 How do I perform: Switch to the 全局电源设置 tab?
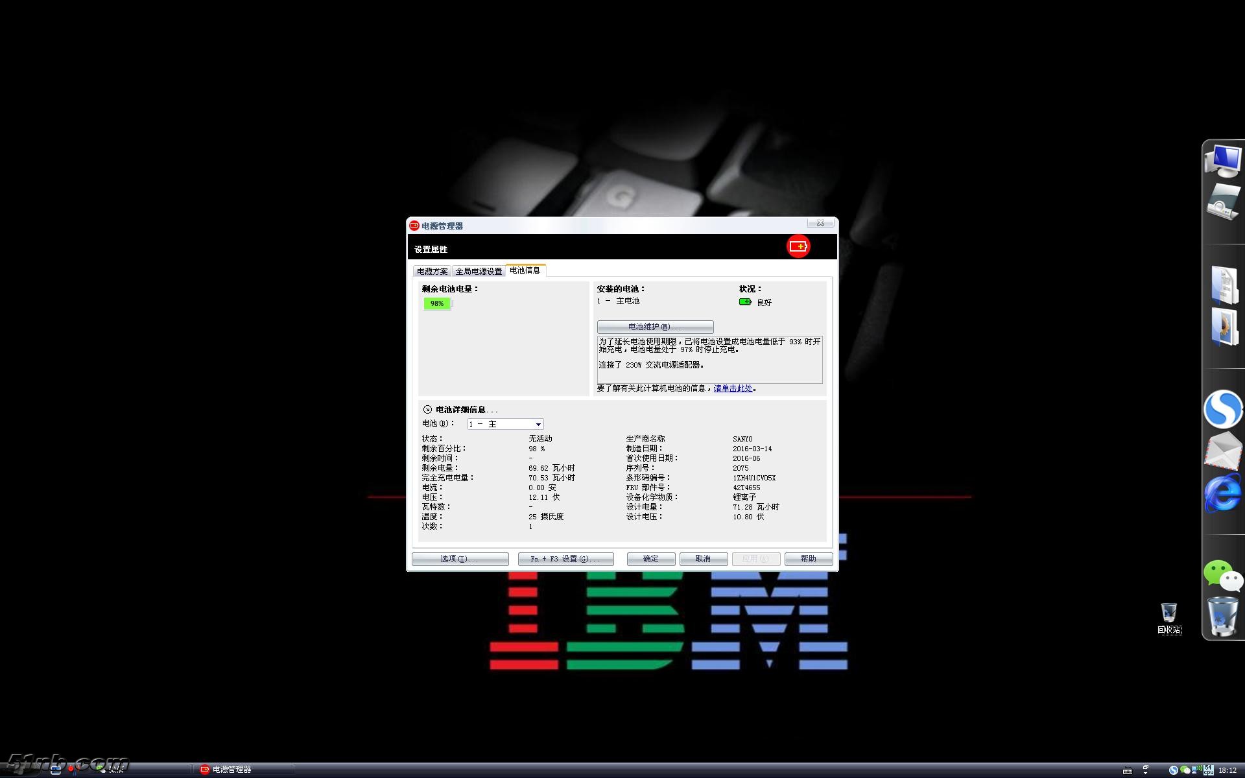tap(479, 271)
